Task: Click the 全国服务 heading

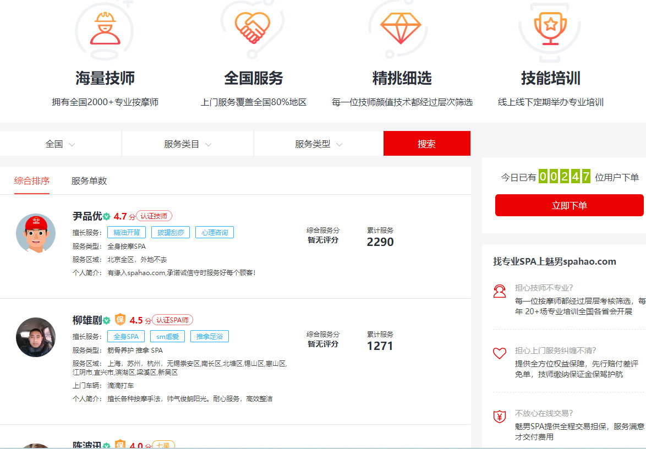Action: click(x=253, y=78)
